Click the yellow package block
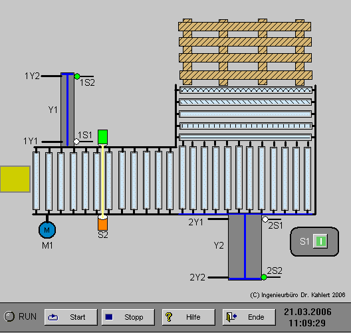Viewport: 351px width, 333px height. (x=15, y=179)
